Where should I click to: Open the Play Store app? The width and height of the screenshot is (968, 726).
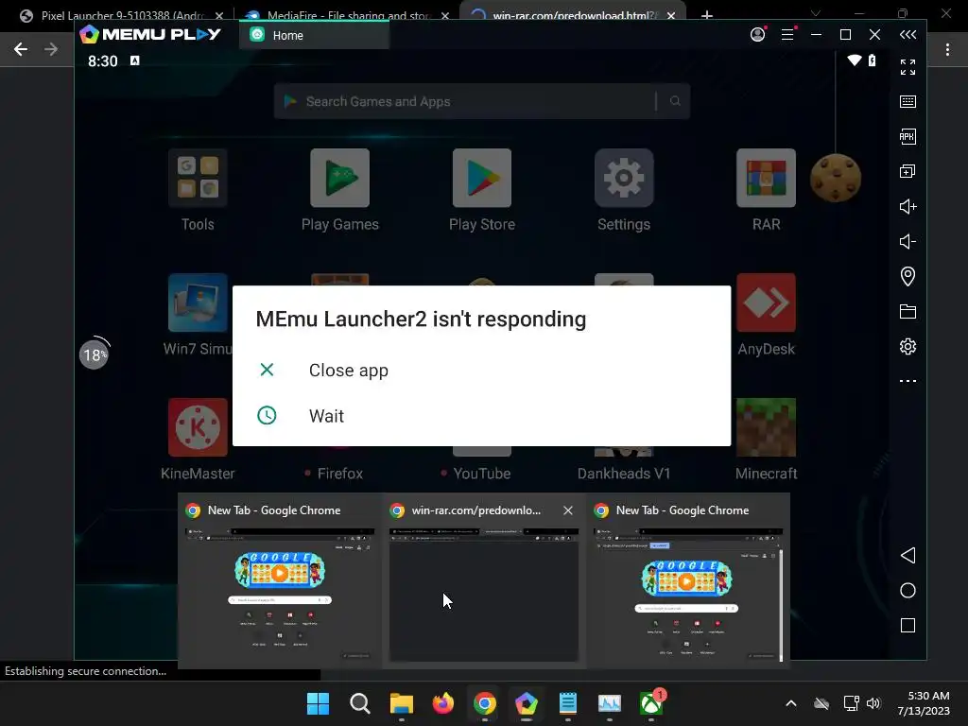coord(481,178)
